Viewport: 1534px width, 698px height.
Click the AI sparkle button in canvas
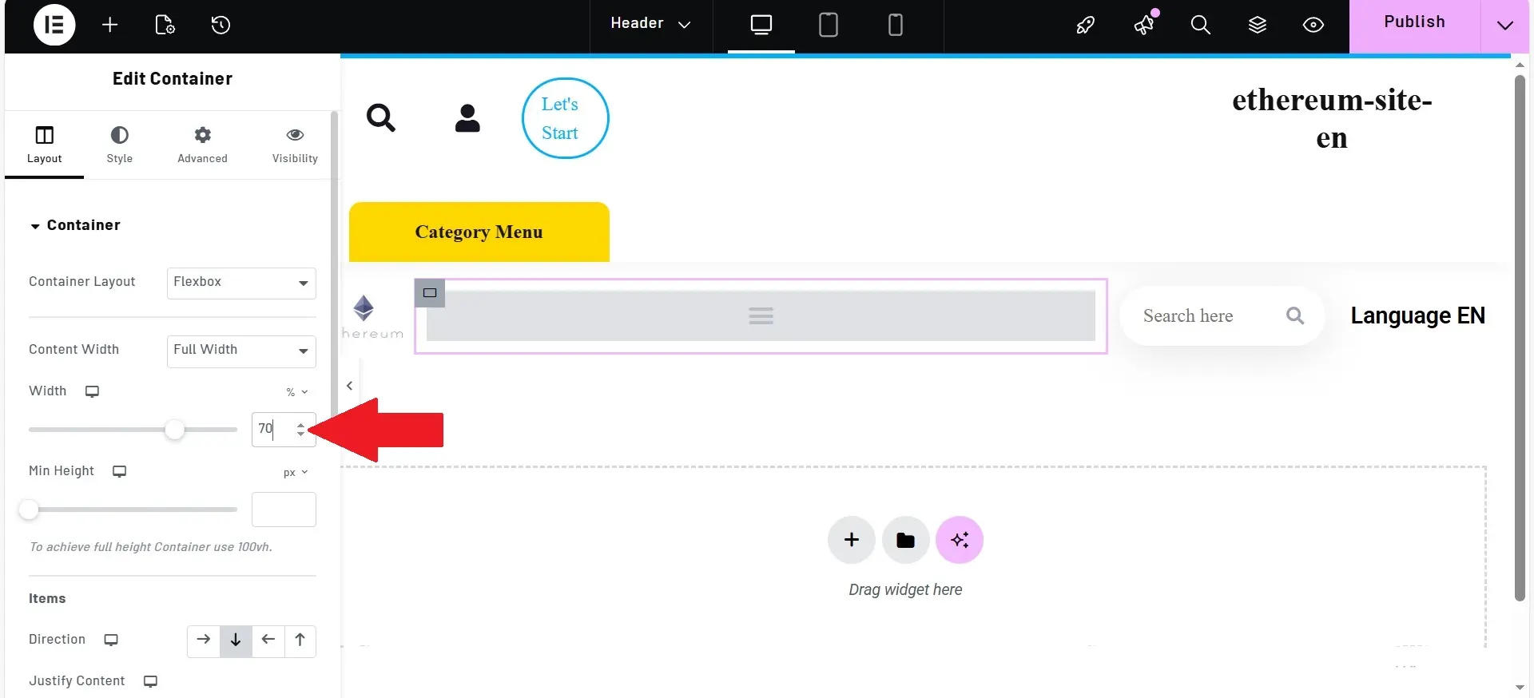[959, 540]
